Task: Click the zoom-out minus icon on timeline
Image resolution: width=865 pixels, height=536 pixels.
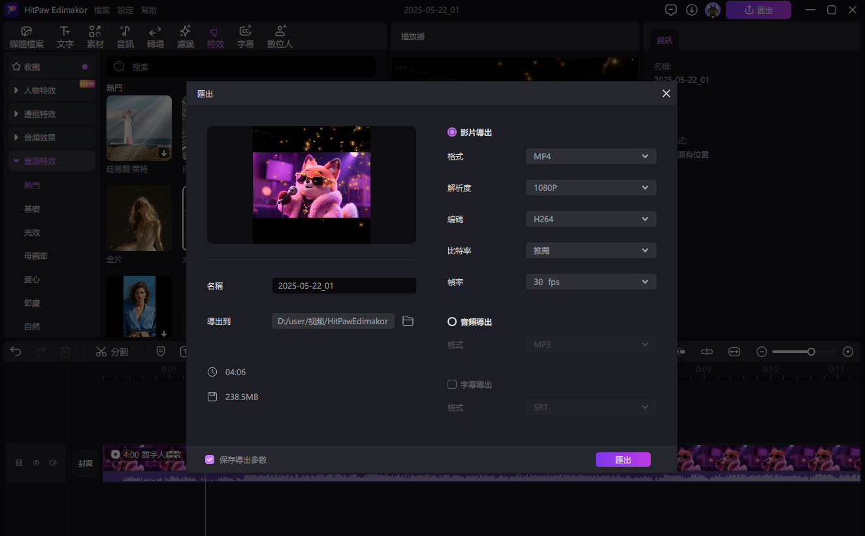Action: [761, 352]
